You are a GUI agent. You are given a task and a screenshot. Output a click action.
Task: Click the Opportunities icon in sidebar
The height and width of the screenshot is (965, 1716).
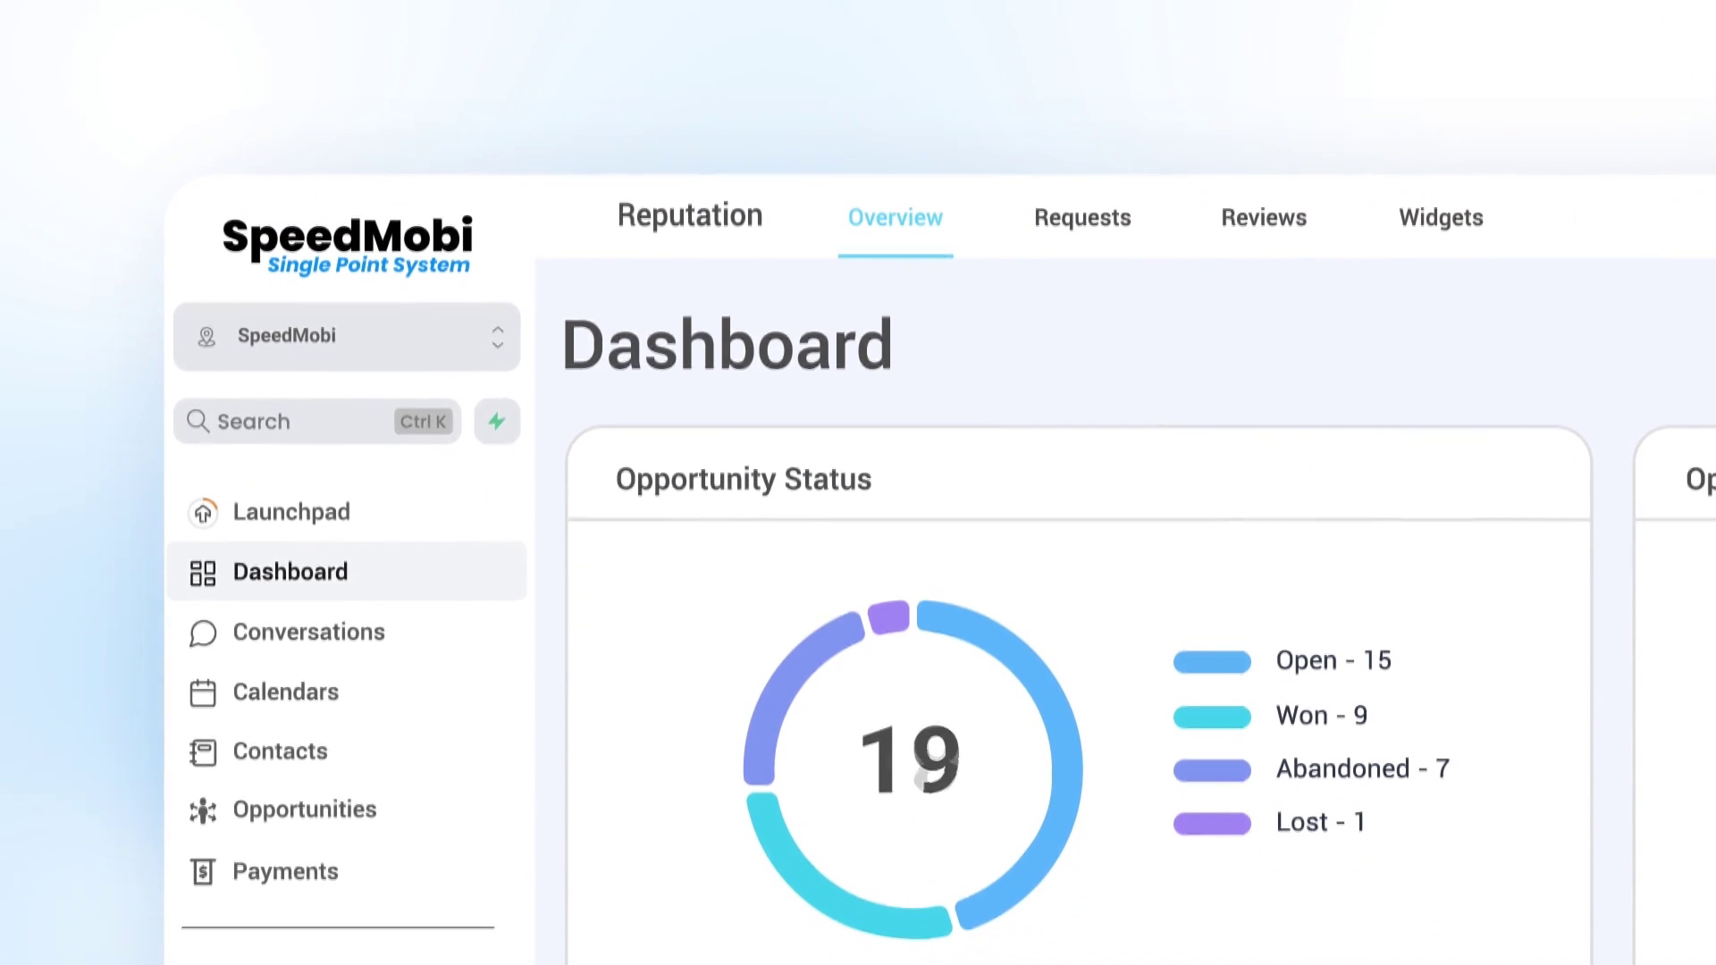click(203, 810)
